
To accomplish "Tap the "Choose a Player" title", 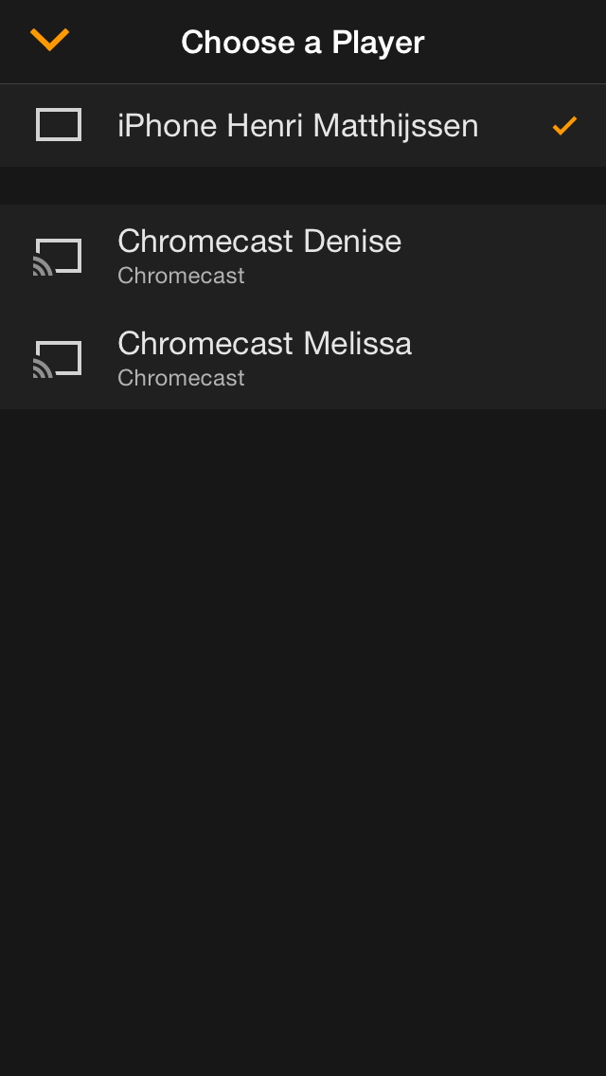I will 302,43.
